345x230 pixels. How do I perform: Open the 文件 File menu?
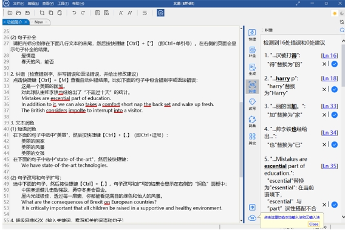tap(18, 3)
